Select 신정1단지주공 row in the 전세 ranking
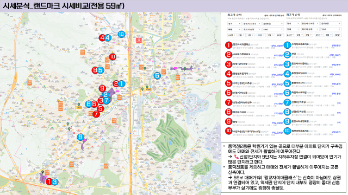 point(313,103)
